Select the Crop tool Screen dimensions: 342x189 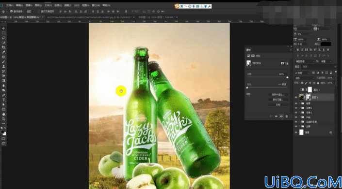tap(3, 47)
